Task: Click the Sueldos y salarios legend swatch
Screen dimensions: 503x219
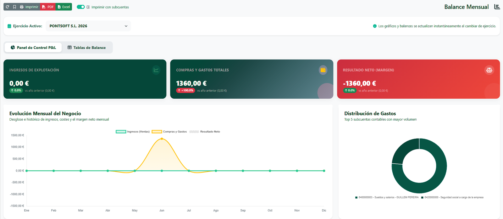Action: [356, 198]
